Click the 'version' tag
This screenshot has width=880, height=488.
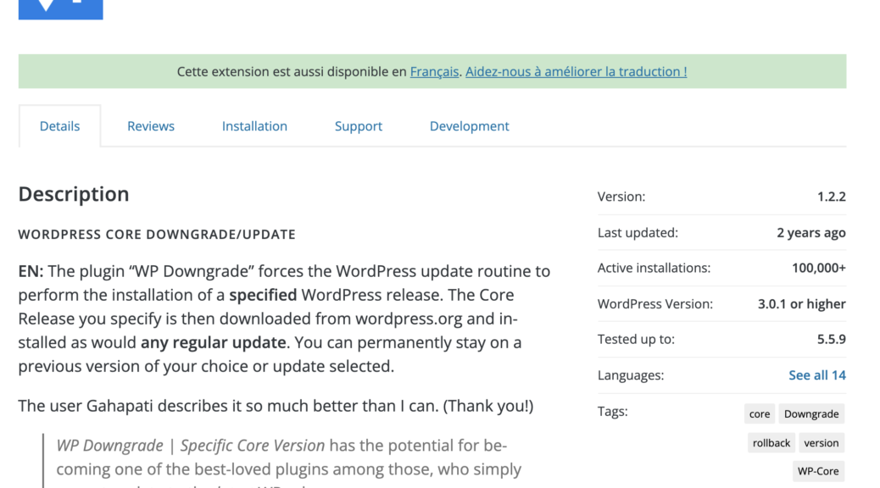coord(821,443)
